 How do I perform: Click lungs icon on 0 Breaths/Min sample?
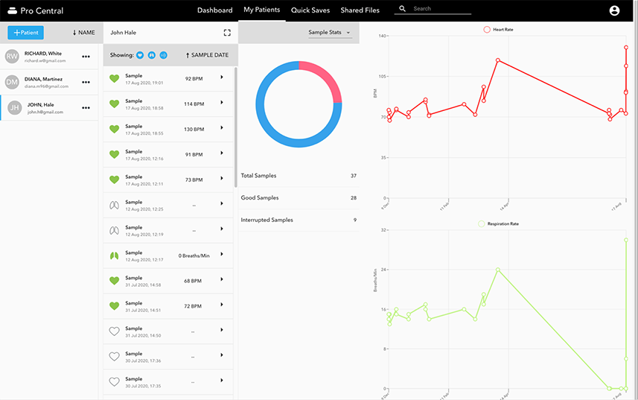(x=114, y=255)
